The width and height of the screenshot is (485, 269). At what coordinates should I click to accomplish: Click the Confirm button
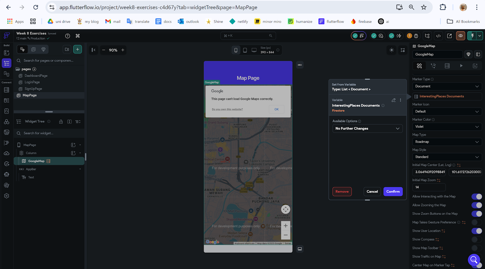tap(393, 192)
